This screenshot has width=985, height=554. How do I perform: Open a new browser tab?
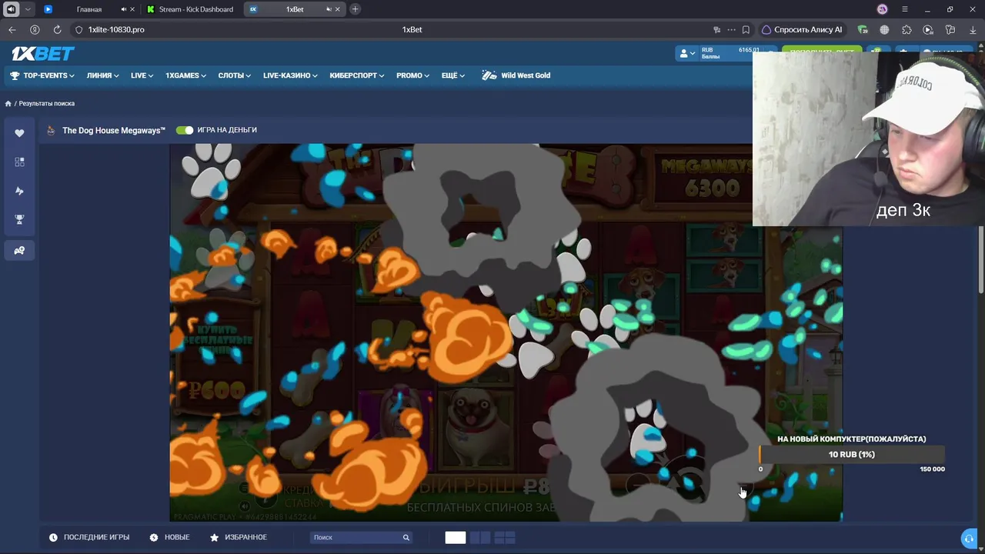pyautogui.click(x=355, y=9)
